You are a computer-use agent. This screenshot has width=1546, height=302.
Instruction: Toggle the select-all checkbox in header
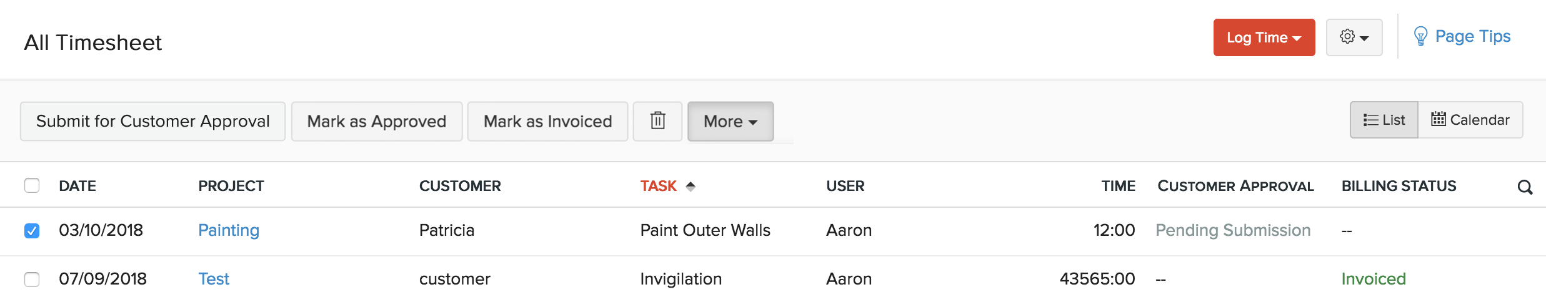point(32,185)
